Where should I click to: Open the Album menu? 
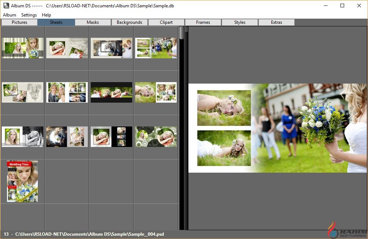10,15
